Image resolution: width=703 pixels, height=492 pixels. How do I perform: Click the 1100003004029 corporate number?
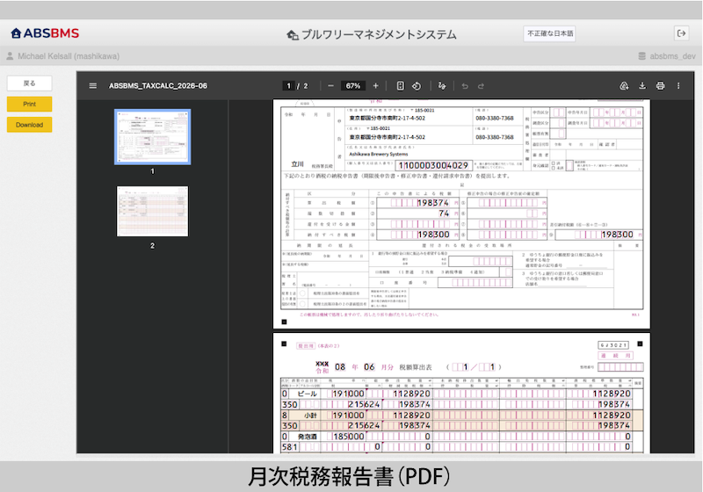(433, 165)
